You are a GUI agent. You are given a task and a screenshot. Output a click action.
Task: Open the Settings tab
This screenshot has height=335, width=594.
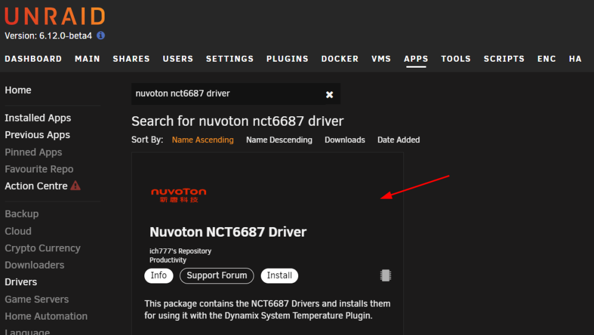(x=230, y=59)
